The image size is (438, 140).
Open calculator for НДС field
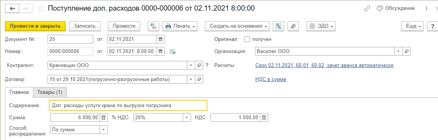(x=264, y=117)
